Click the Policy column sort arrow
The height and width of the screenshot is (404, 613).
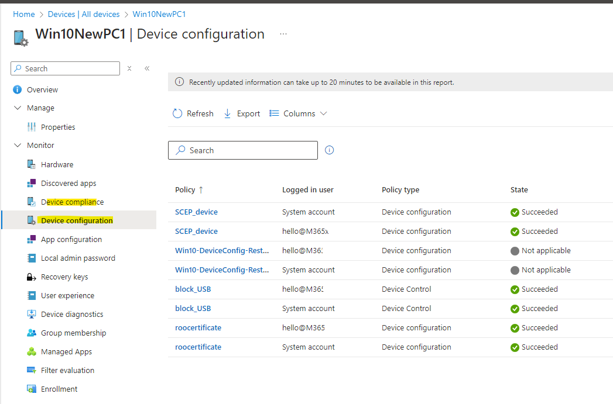point(201,190)
